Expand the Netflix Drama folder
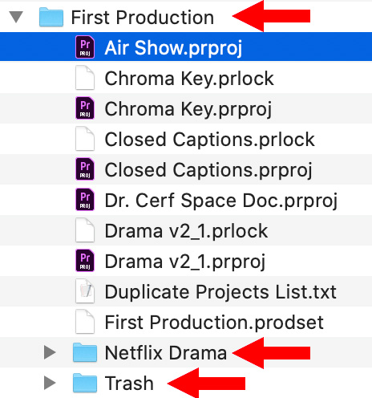 pyautogui.click(x=50, y=352)
